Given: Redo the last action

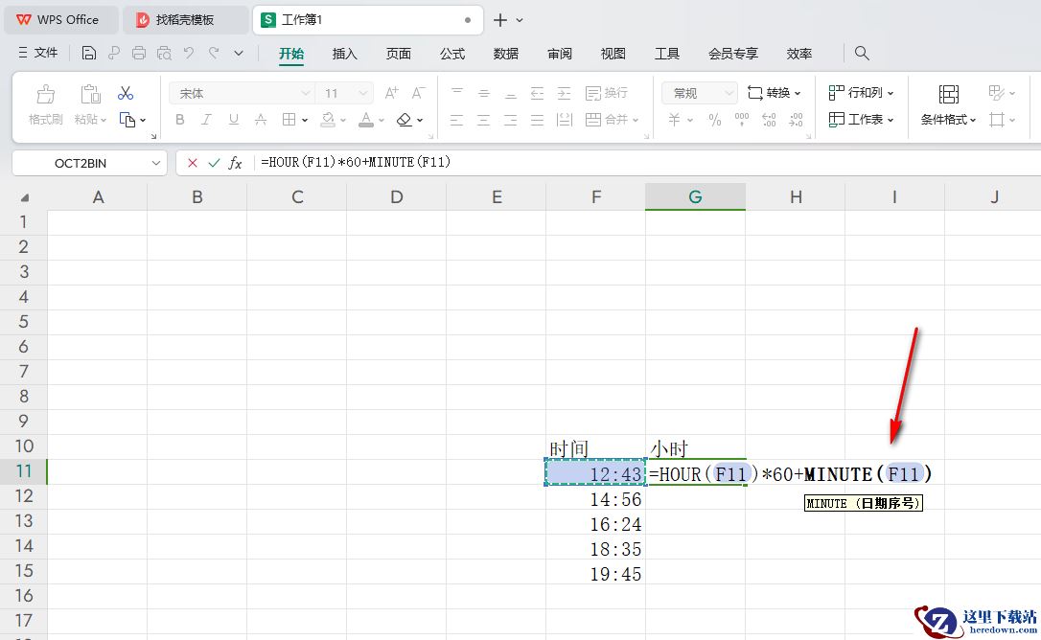Looking at the screenshot, I should [214, 53].
